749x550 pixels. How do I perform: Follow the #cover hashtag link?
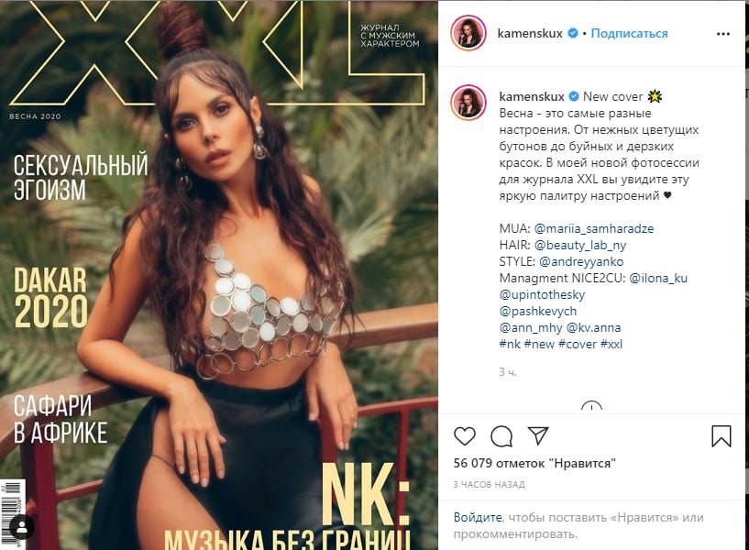(578, 344)
